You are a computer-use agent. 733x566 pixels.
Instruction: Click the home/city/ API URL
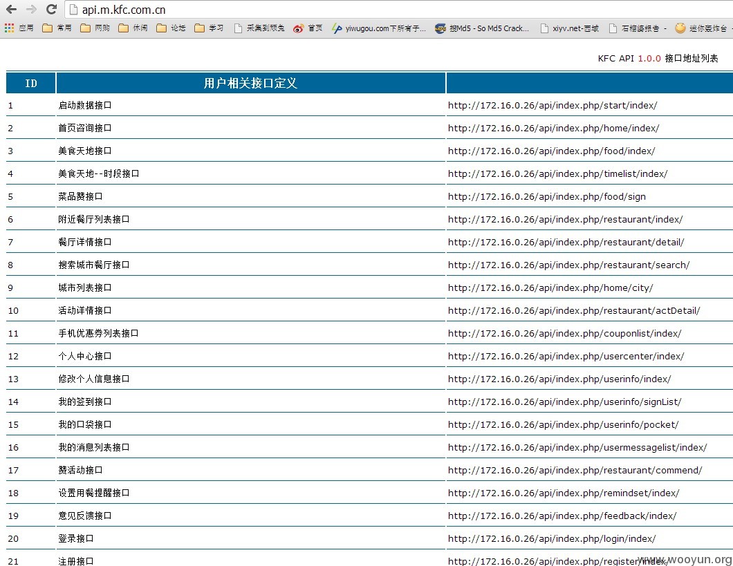550,288
